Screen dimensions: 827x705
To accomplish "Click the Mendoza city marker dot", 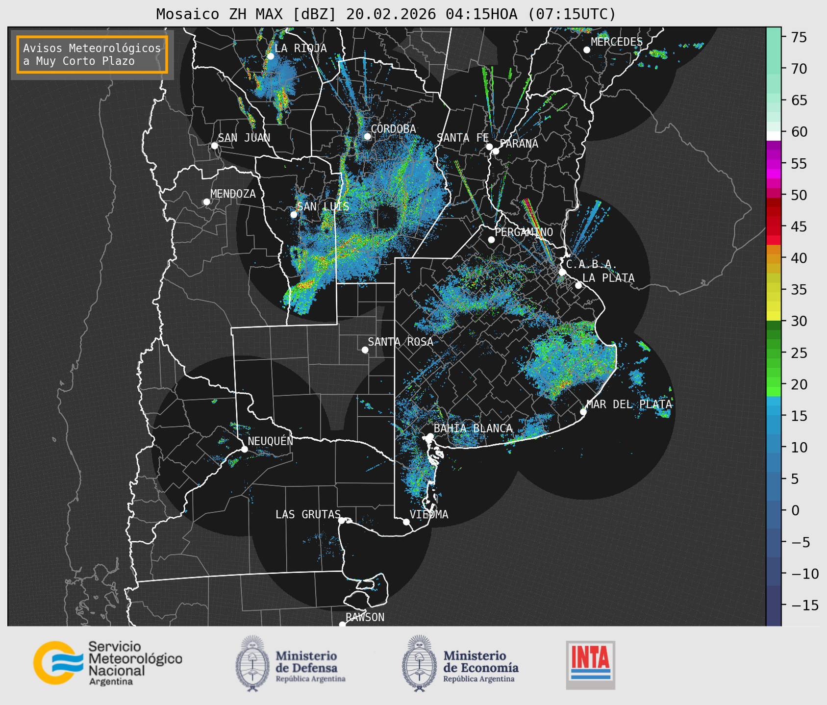I will coord(206,202).
